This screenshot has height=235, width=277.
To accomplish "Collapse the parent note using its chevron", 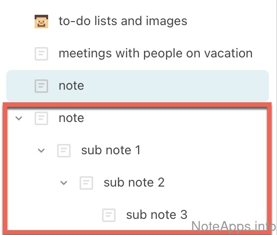I will click(19, 118).
